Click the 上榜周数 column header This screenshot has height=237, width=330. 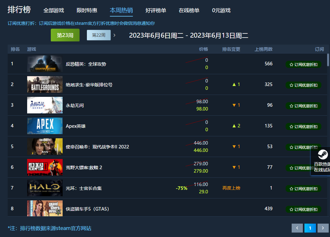point(264,49)
